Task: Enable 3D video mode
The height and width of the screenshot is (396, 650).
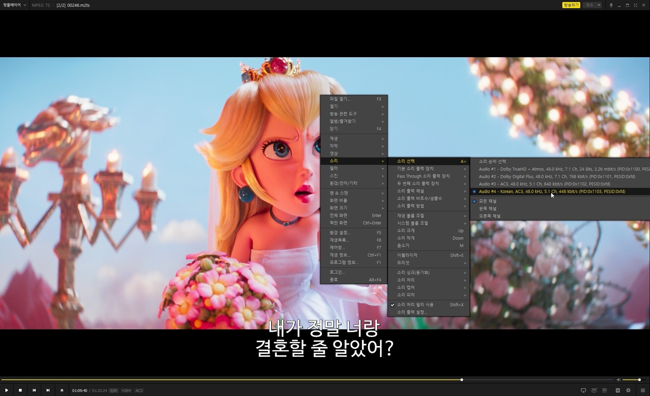Action: coord(604,390)
